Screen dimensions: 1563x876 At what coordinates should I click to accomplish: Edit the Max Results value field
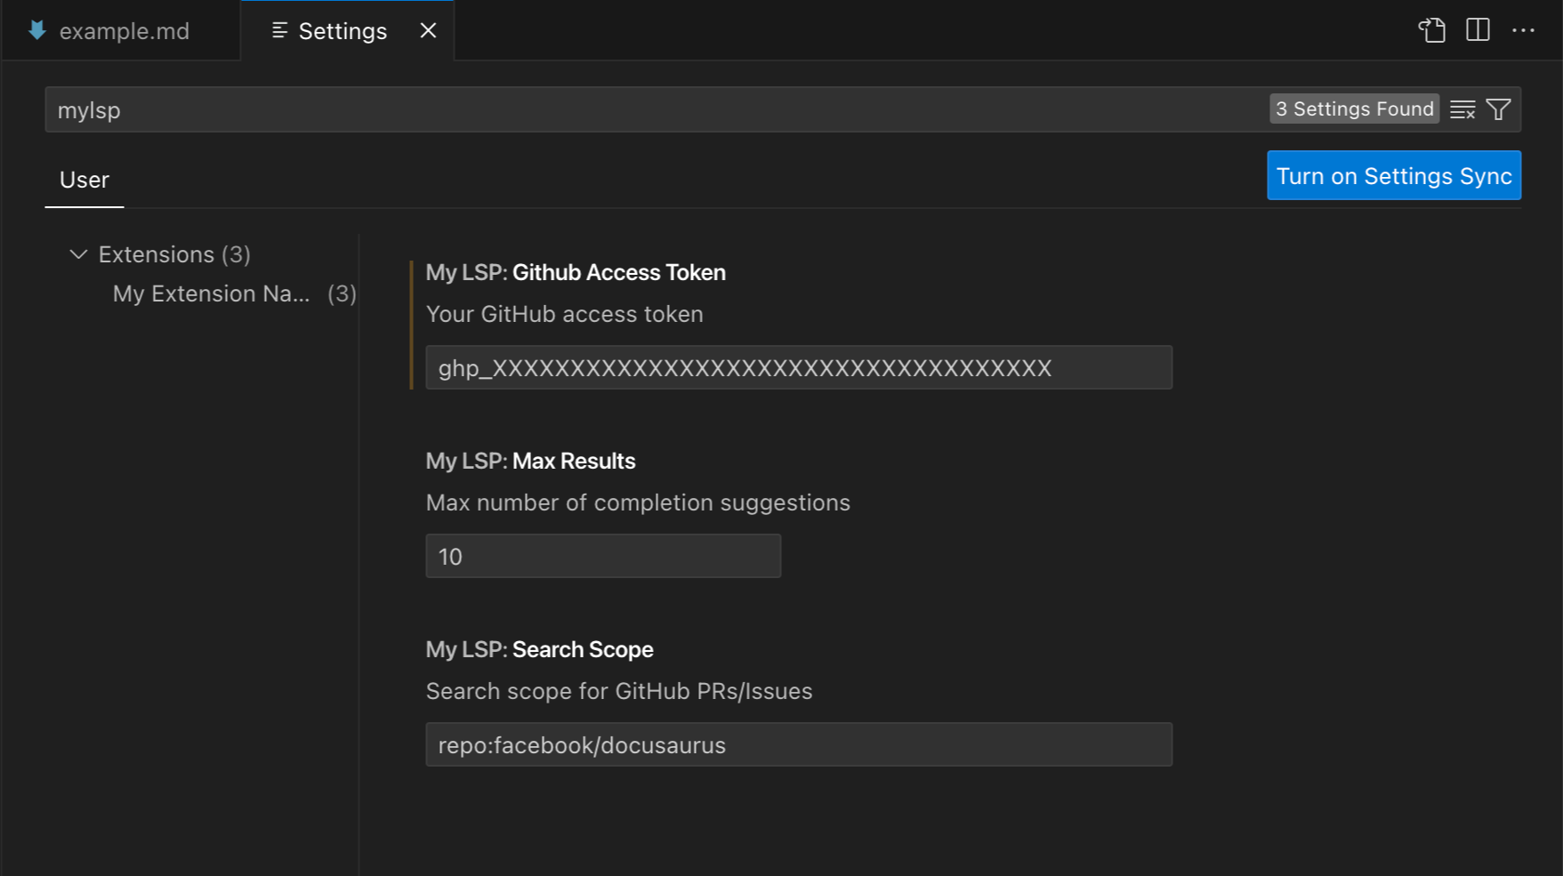point(603,556)
